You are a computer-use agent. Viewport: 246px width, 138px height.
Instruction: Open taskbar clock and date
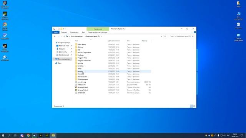[x=235, y=135]
